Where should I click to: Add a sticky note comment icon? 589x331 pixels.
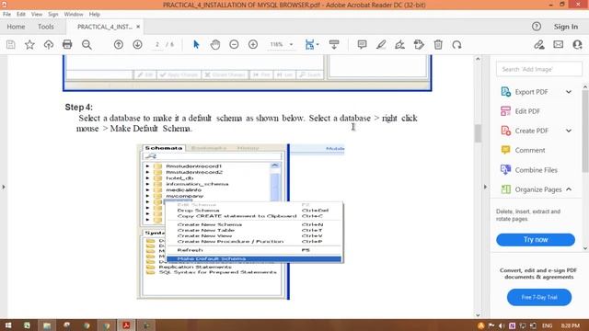point(362,45)
